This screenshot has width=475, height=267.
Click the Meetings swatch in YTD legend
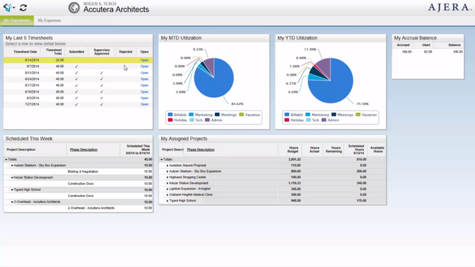pyautogui.click(x=334, y=115)
